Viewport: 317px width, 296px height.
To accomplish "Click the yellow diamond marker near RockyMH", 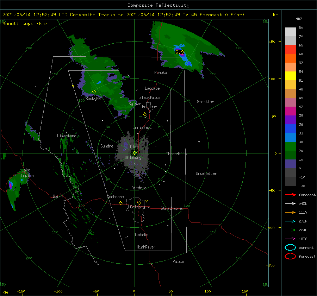I will click(94, 92).
